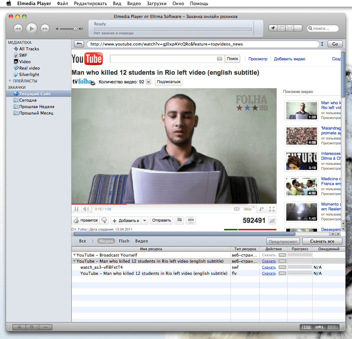Click the flag report icon

pos(180,220)
